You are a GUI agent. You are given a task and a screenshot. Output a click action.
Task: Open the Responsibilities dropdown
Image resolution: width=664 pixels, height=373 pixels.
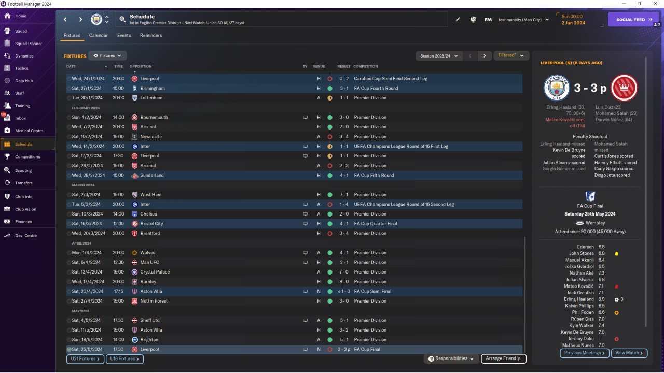coord(451,358)
